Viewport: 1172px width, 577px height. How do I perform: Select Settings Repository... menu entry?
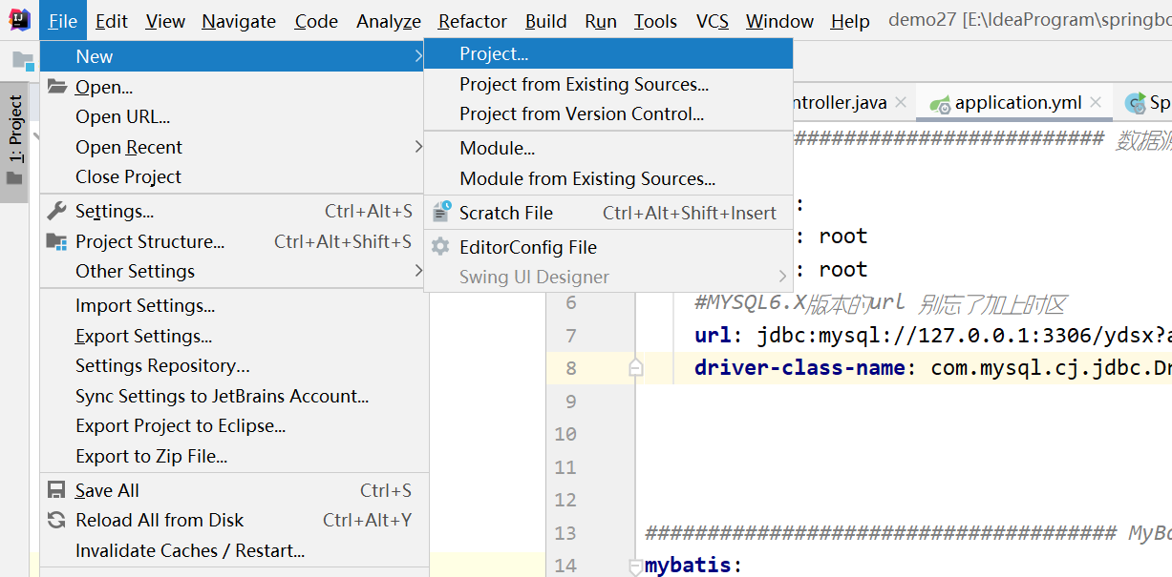tap(234, 365)
